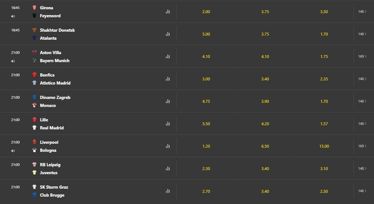Image resolution: width=374 pixels, height=204 pixels.
Task: Click audio commentary icon for Liverpool match
Action: tap(13, 150)
